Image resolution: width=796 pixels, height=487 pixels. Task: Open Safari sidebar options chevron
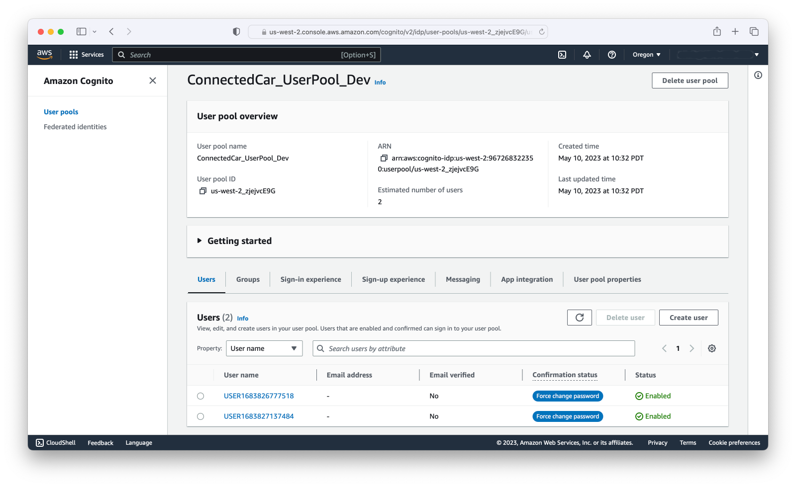coord(95,31)
